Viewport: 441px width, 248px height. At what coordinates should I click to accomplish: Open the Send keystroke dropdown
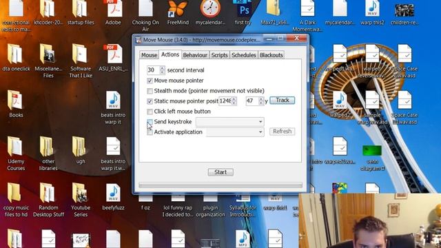click(x=229, y=122)
